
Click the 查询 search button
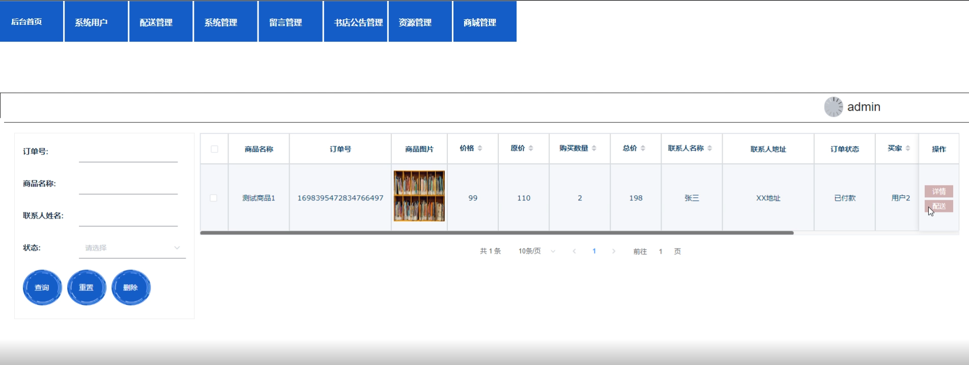42,287
